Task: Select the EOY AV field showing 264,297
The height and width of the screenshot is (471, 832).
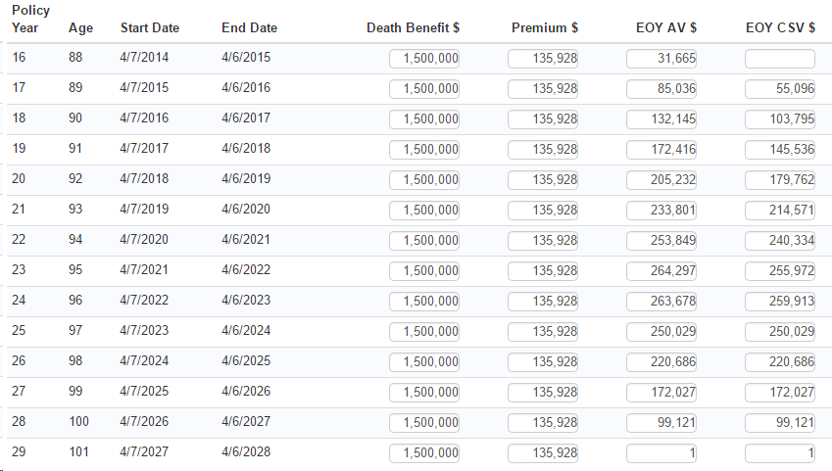Action: click(661, 271)
